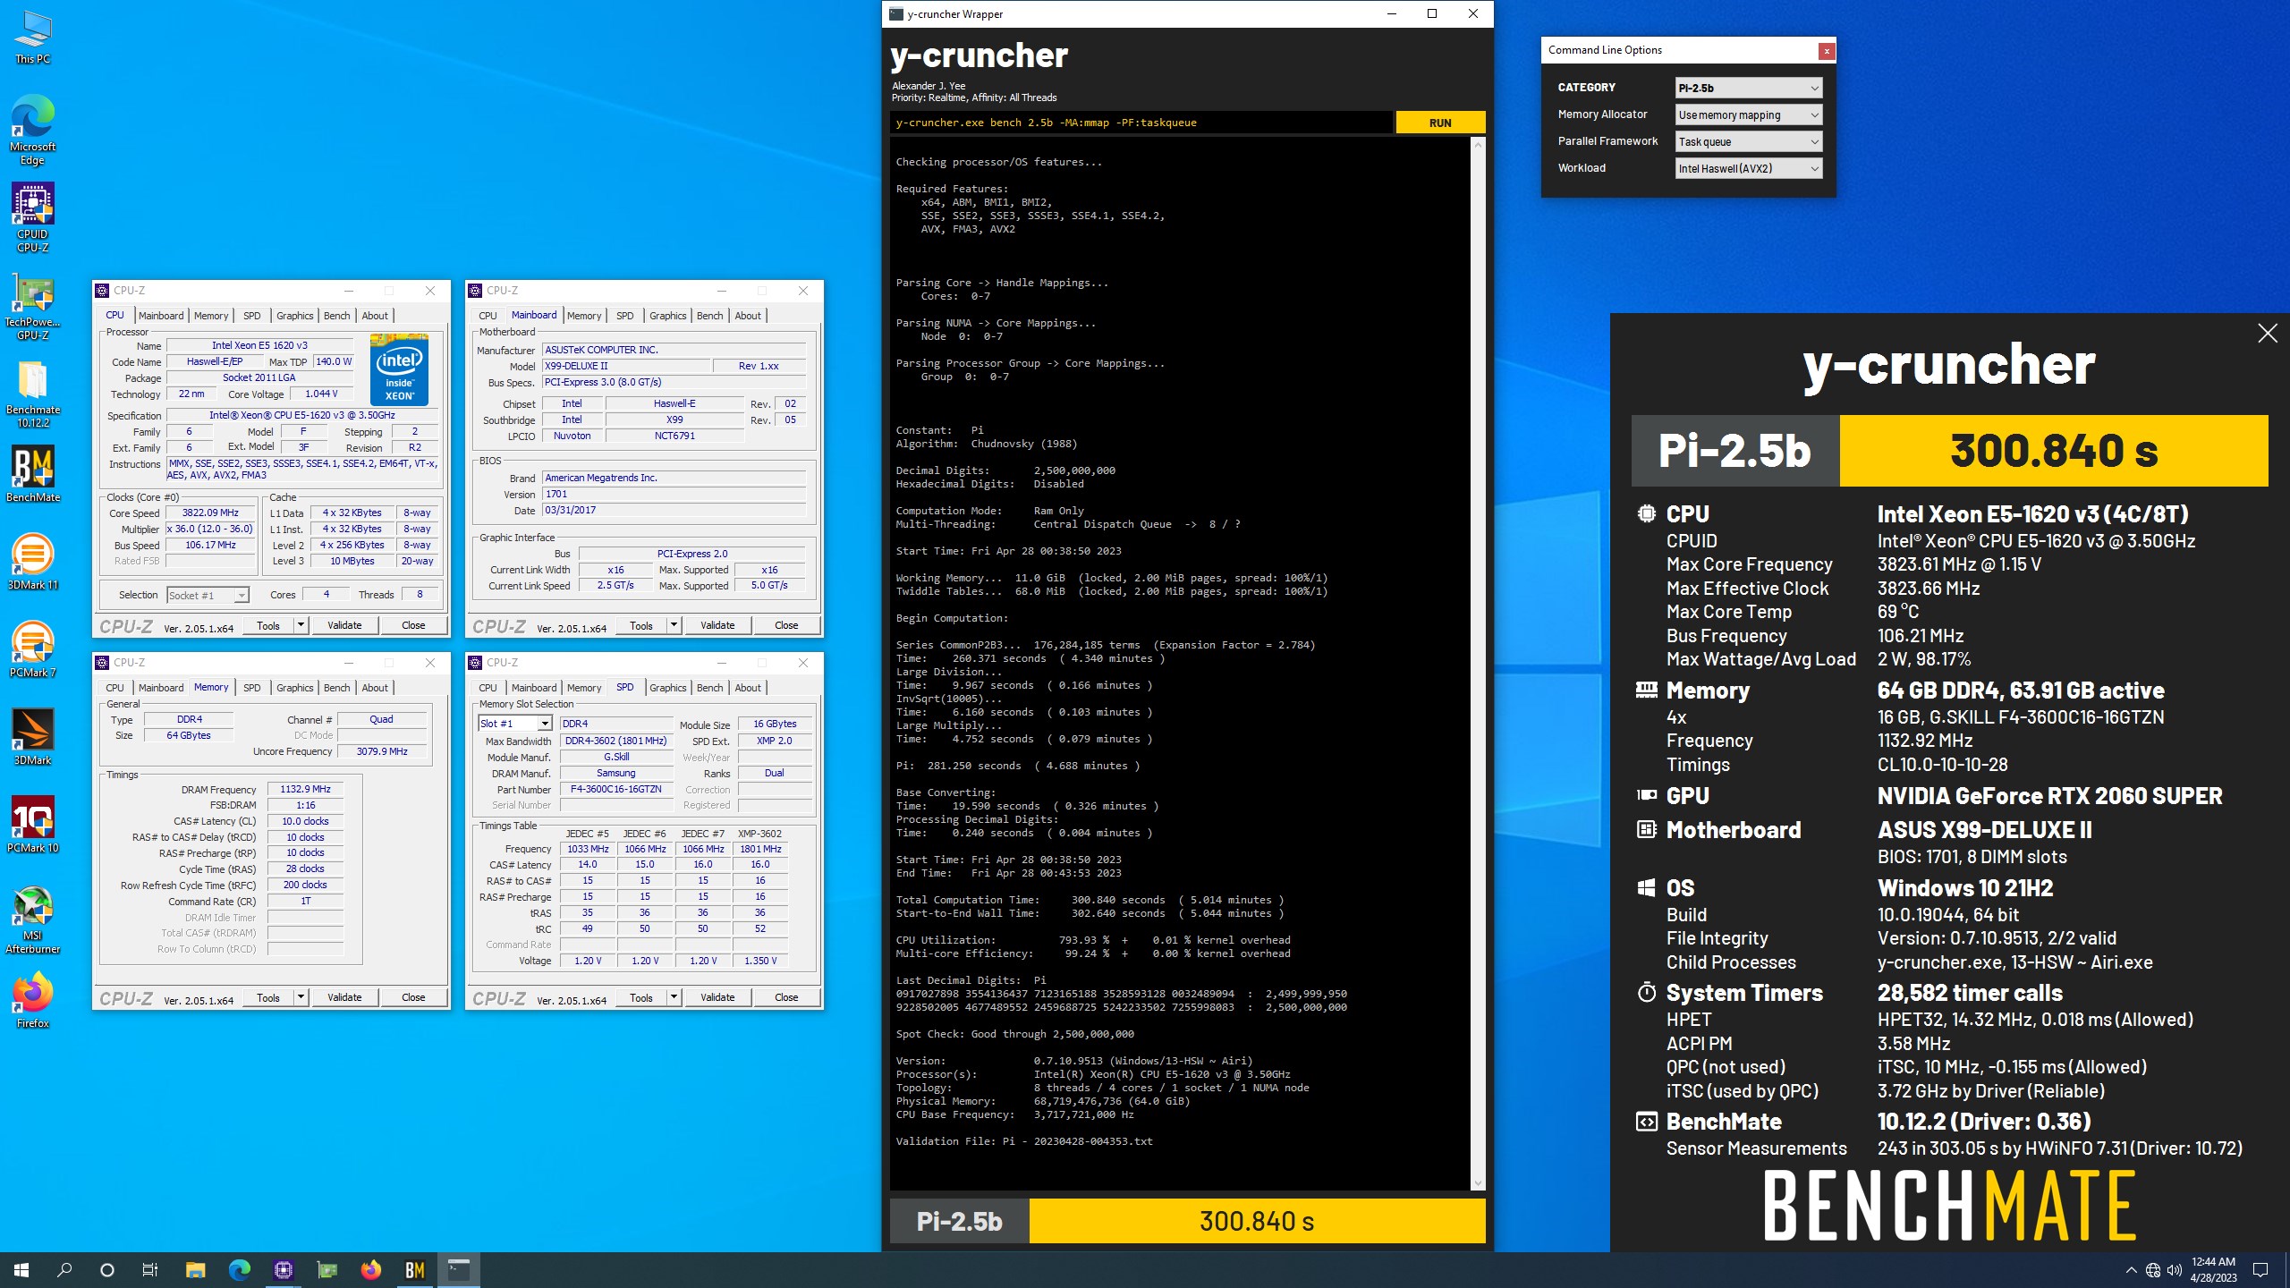Switch to CPU tab in SPD CPU-Z window
This screenshot has width=2290, height=1288.
click(x=488, y=688)
